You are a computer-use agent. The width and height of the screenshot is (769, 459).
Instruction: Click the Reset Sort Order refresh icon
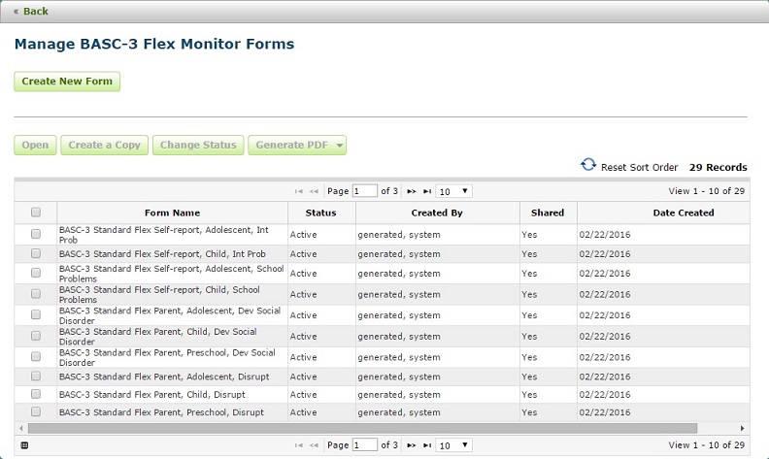click(x=587, y=166)
